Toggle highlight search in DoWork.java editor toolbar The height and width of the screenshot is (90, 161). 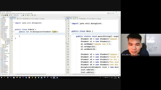coord(28,19)
